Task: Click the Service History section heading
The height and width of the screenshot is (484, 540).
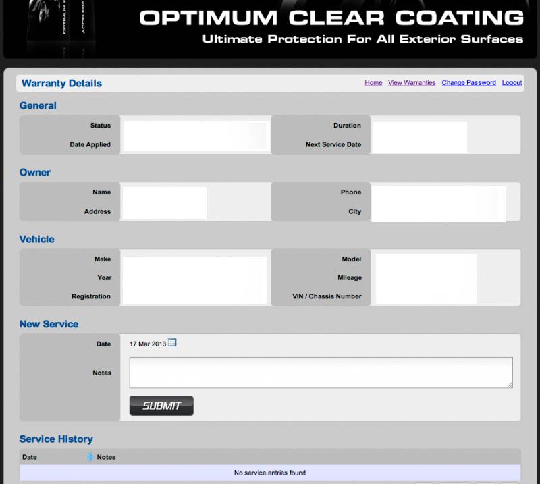Action: pos(56,439)
